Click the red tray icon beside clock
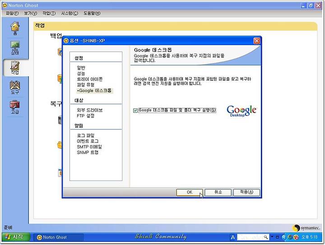Image resolution: width=325 pixels, height=245 pixels. (296, 237)
